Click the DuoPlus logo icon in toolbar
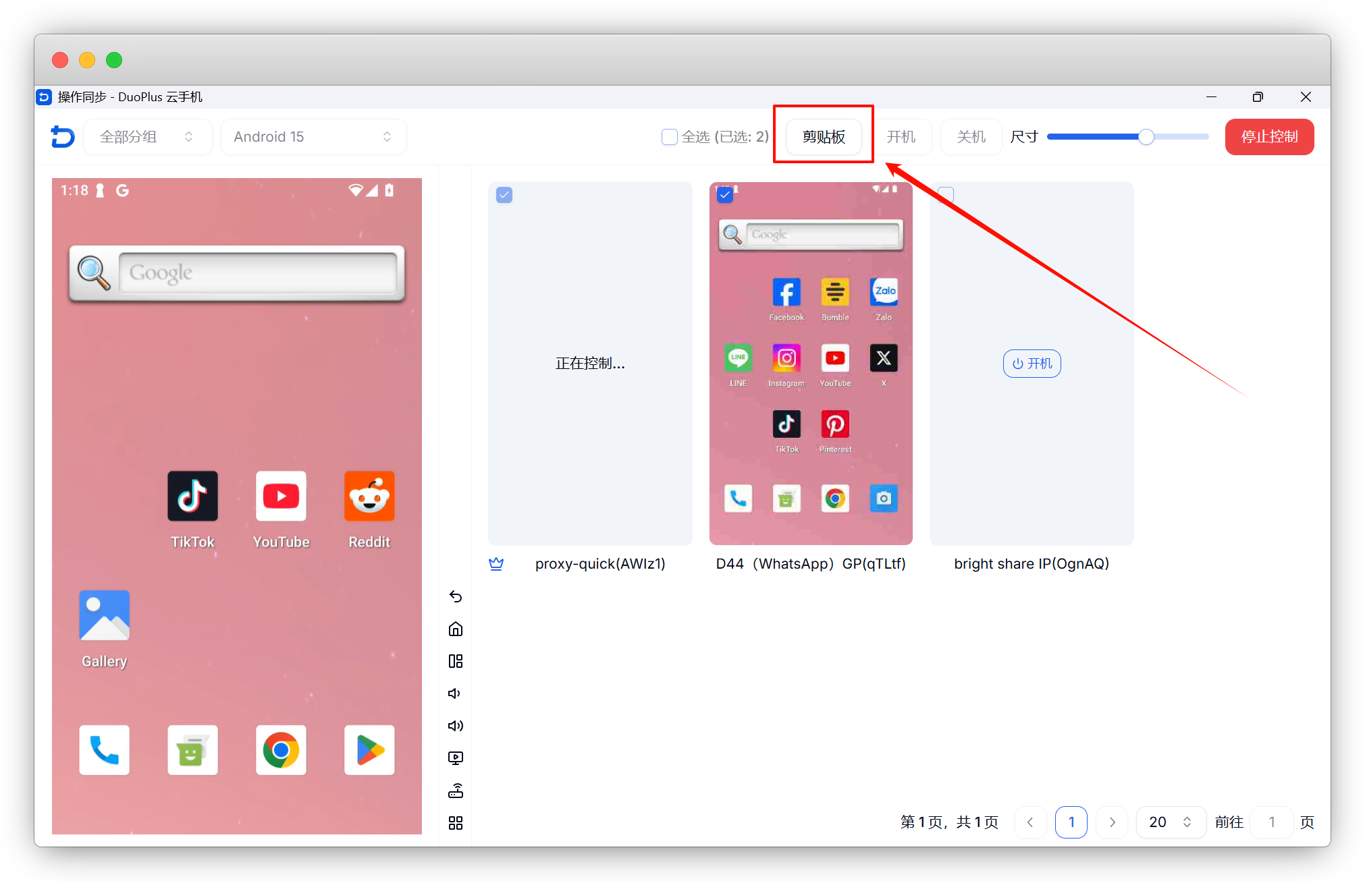Viewport: 1365px width, 881px height. 63,137
